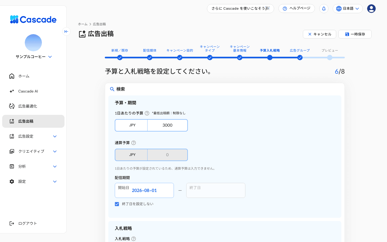Click ホーム breadcrumb link
387x242 pixels.
click(x=83, y=24)
